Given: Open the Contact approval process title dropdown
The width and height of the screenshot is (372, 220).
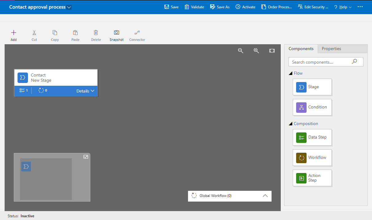Looking at the screenshot, I should [x=69, y=7].
